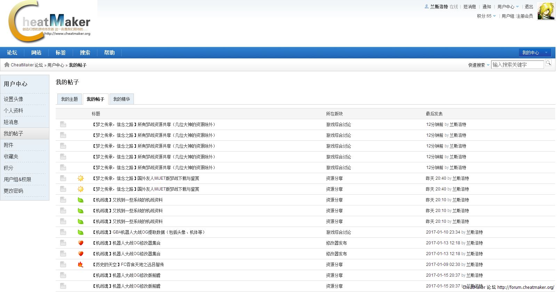The width and height of the screenshot is (560, 293).
Task: Click the fire icon beside FC吞食天地 post
Action: [x=81, y=264]
